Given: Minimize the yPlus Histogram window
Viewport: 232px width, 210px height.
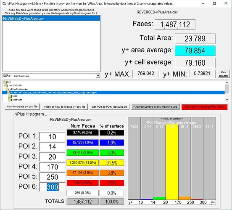Looking at the screenshot, I should [x=203, y=3].
